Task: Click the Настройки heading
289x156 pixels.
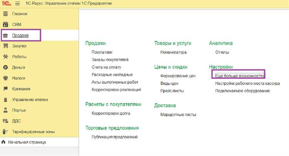Action: [x=221, y=67]
